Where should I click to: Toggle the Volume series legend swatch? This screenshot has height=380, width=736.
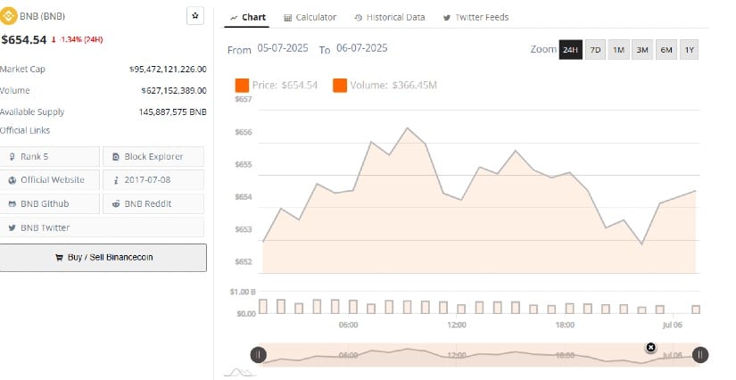(340, 86)
